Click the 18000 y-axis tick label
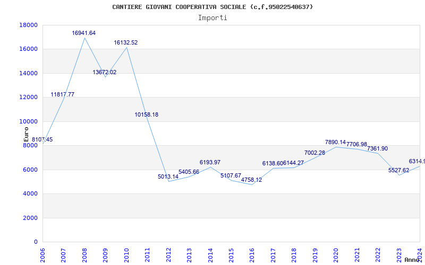Viewport: 425px width, 265px height. point(29,25)
